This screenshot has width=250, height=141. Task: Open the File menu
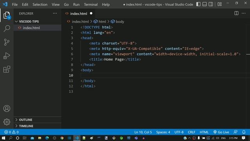(x=15, y=4)
